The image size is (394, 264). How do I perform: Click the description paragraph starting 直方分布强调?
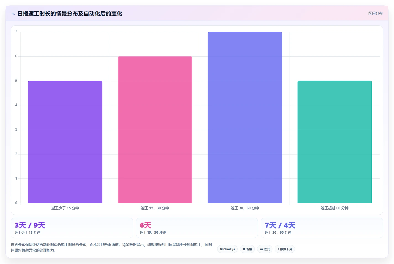click(x=111, y=247)
